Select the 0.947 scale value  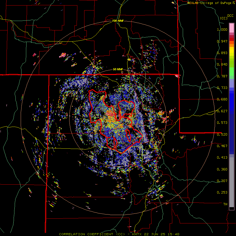tap(222, 41)
